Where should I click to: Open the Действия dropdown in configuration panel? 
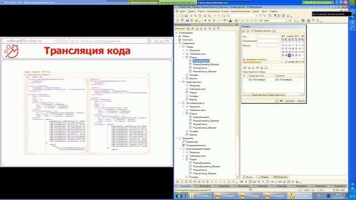click(x=180, y=28)
